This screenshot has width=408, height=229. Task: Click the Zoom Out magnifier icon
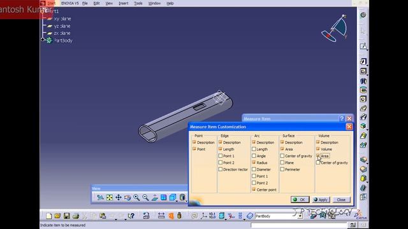(145, 198)
